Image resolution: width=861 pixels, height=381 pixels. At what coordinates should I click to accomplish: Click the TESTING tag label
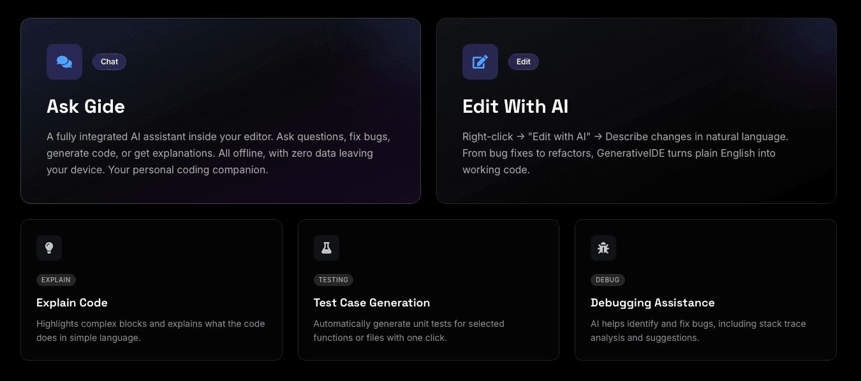334,280
